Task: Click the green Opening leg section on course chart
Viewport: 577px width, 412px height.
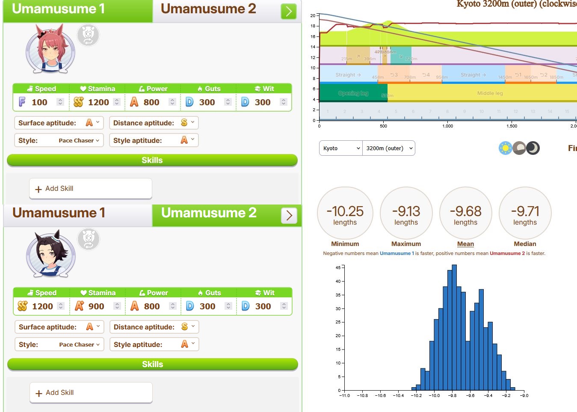Action: pos(353,93)
